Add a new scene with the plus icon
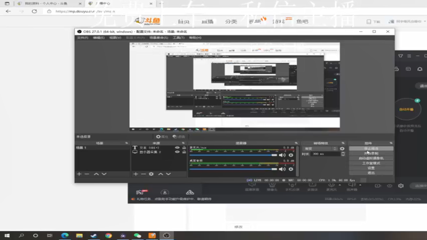 [79, 174]
